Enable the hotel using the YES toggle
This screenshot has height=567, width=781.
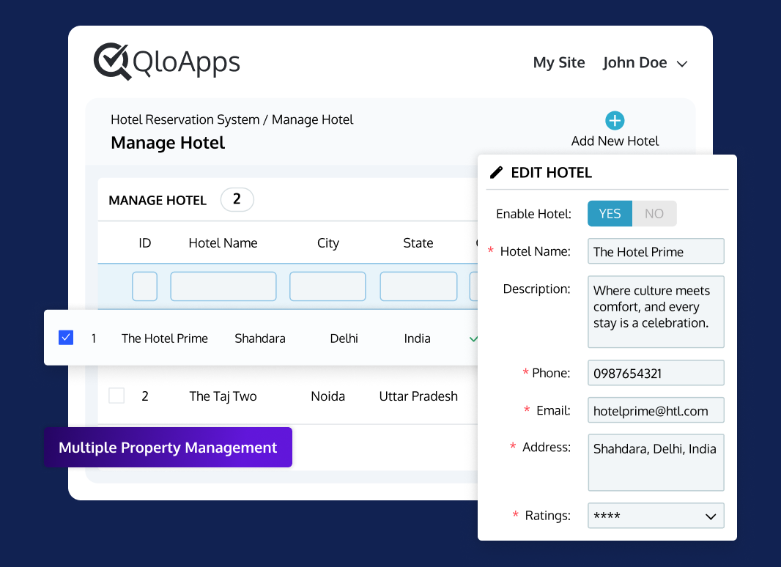pyautogui.click(x=610, y=213)
